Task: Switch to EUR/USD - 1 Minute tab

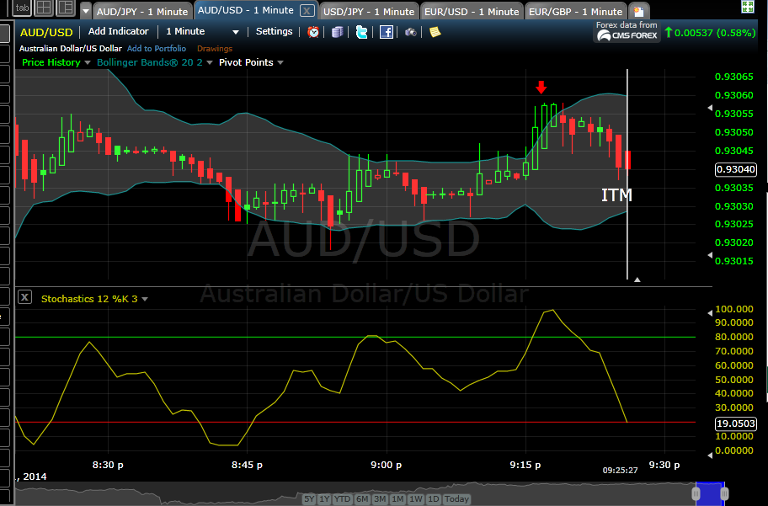Action: click(x=472, y=11)
